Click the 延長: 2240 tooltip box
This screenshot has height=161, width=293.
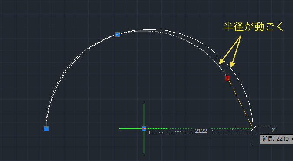277,139
